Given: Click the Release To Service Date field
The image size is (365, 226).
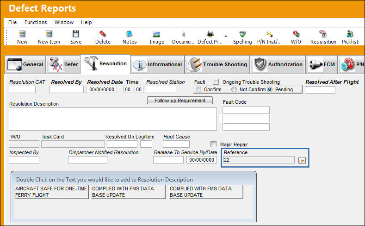Looking at the screenshot, I should pos(202,160).
